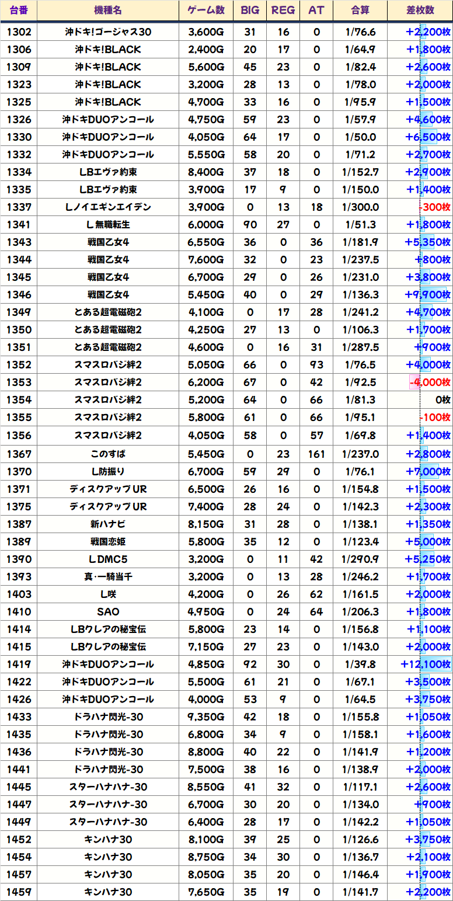The height and width of the screenshot is (901, 453).
Task: Click the 新ハナビ machine name cell
Action: tap(108, 524)
